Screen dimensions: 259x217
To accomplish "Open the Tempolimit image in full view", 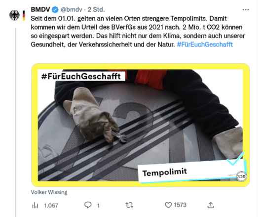I will 141,125.
